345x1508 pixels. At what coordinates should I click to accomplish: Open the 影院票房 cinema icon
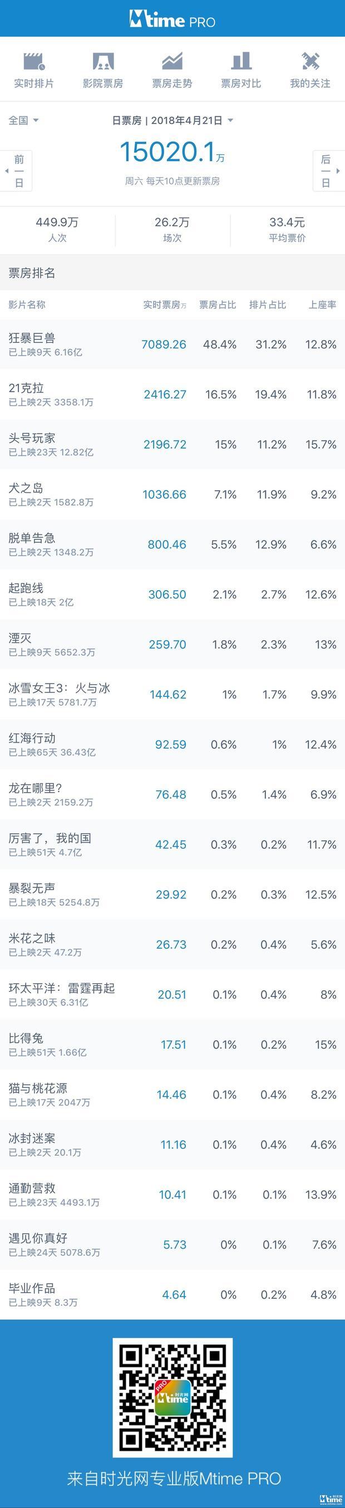[x=103, y=61]
